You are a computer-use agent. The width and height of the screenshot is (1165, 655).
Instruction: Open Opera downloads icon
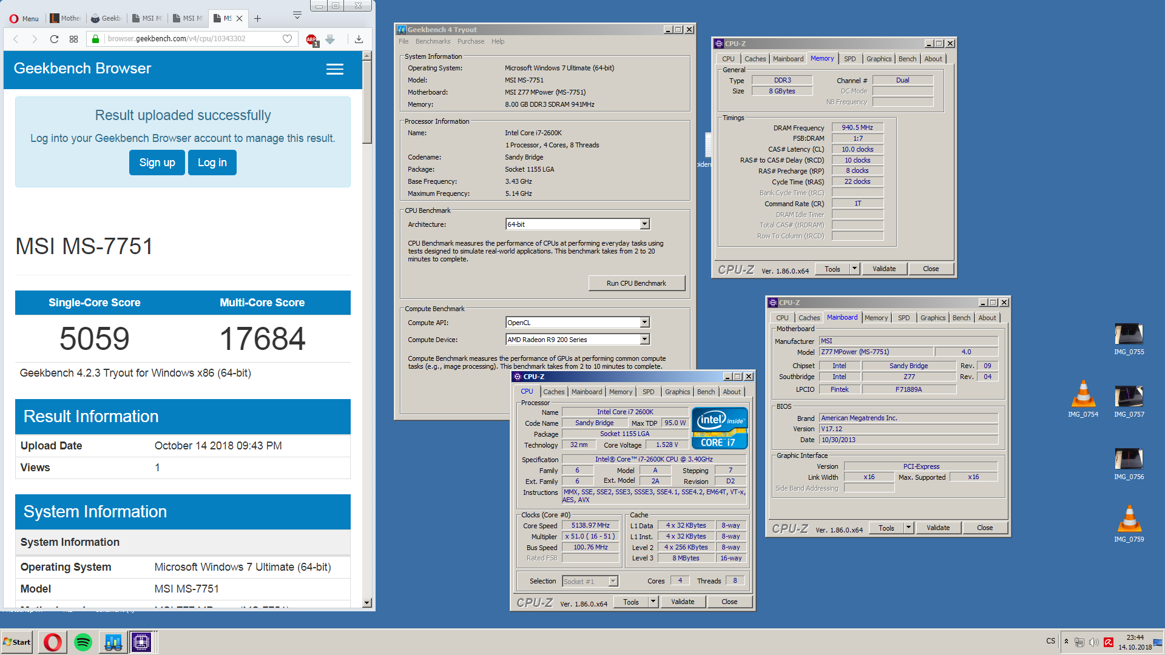click(359, 39)
